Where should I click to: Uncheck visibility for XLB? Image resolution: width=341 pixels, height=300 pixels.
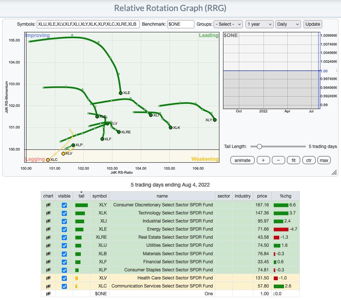click(64, 254)
